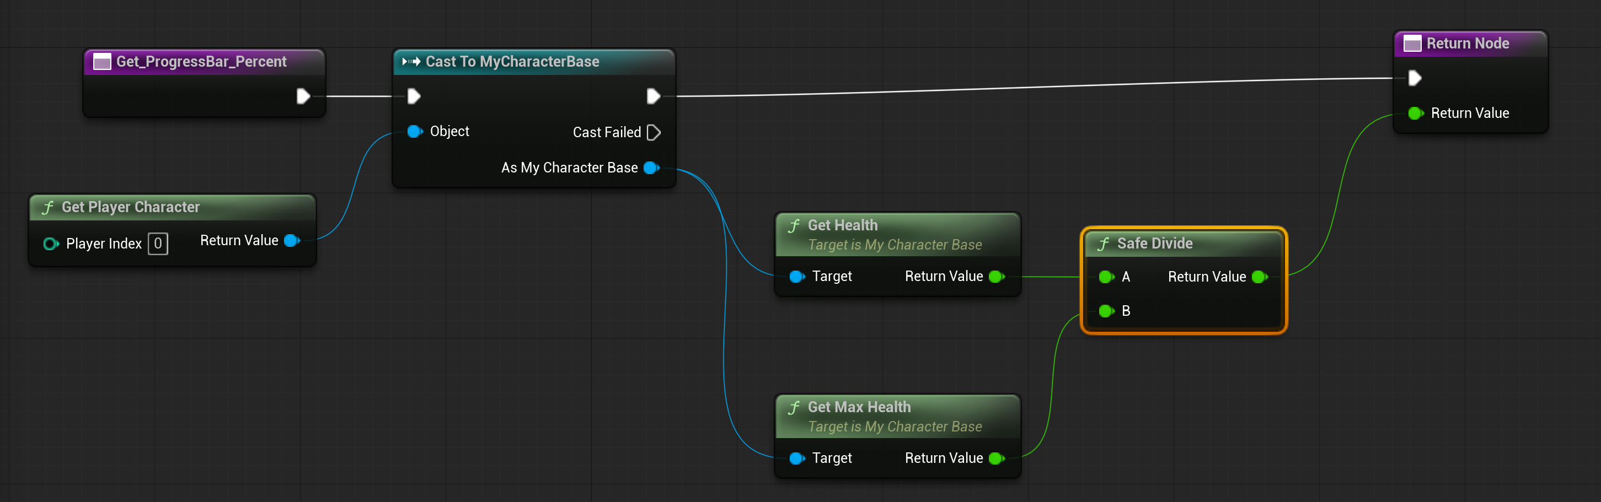Click the cast arrow icon on Cast node

tap(411, 62)
